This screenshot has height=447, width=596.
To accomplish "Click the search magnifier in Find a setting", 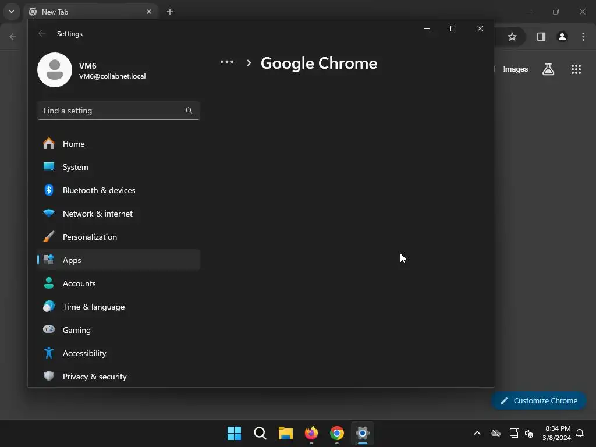I will (x=189, y=111).
